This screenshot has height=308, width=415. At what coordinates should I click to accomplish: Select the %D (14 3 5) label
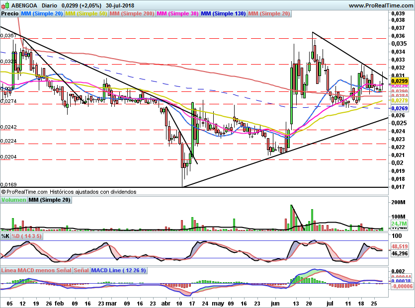click(26, 236)
